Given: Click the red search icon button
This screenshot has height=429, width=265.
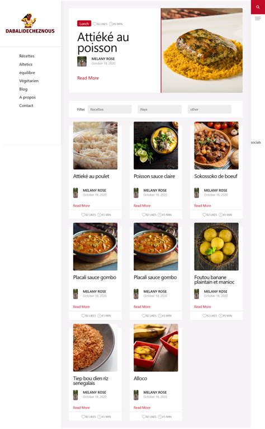Looking at the screenshot, I should point(258,7).
